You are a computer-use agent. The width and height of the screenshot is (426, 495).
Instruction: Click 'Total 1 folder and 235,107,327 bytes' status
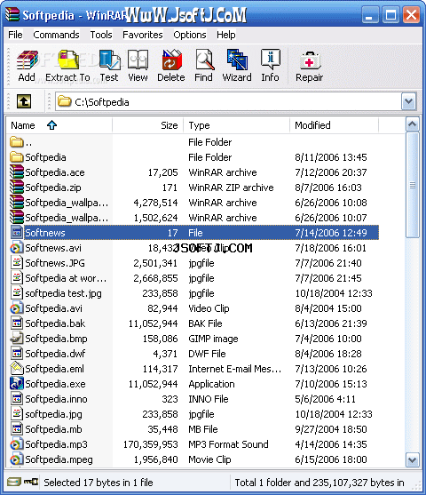319,483
